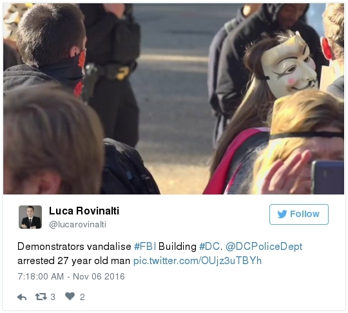Screen dimensions: 348x313
Task: Visit the @DCPoliceDept mention
Action: point(264,247)
